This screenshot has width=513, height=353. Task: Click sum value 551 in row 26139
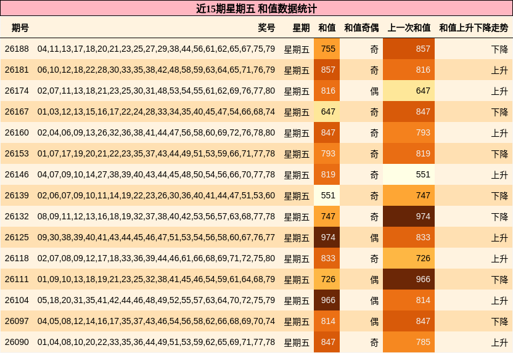(327, 195)
